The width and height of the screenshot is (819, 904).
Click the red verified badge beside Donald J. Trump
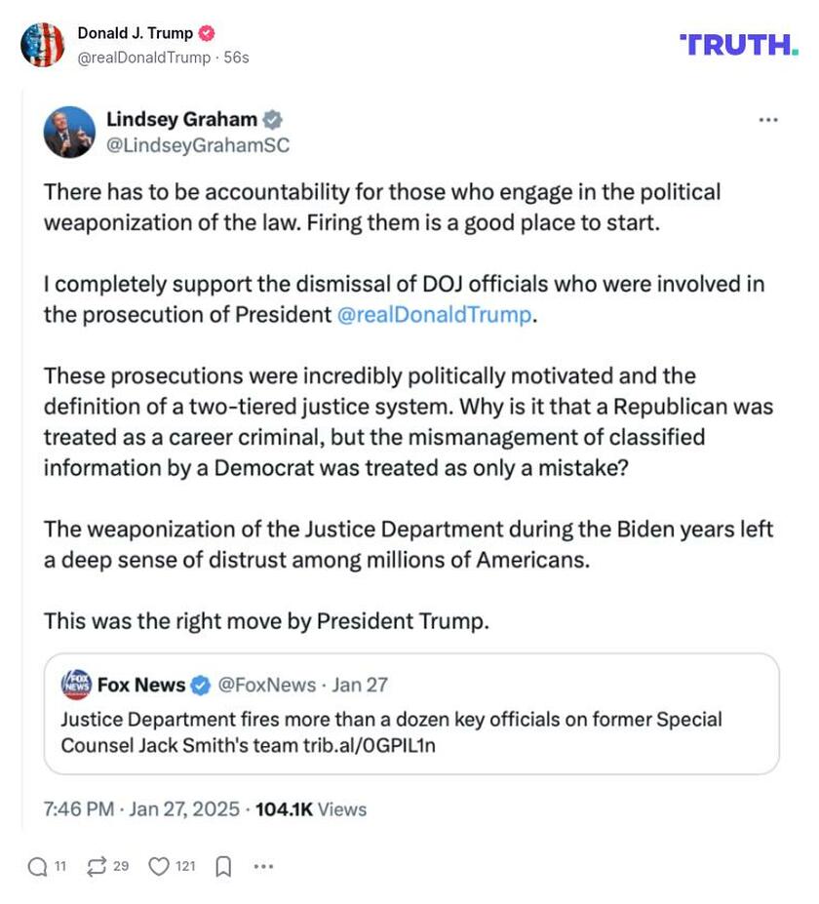207,33
